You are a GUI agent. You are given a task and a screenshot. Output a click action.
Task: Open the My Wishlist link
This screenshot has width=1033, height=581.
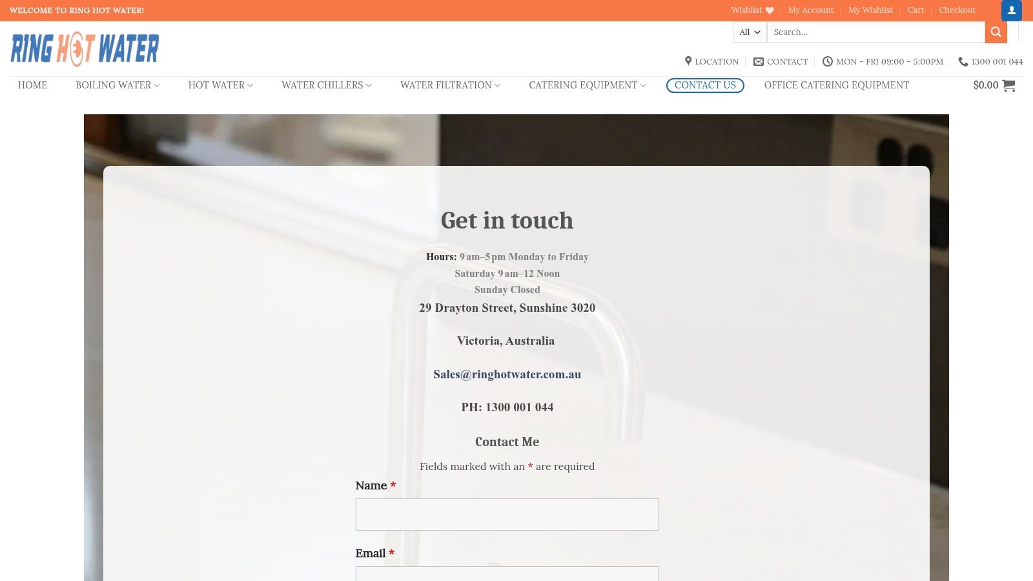click(870, 10)
